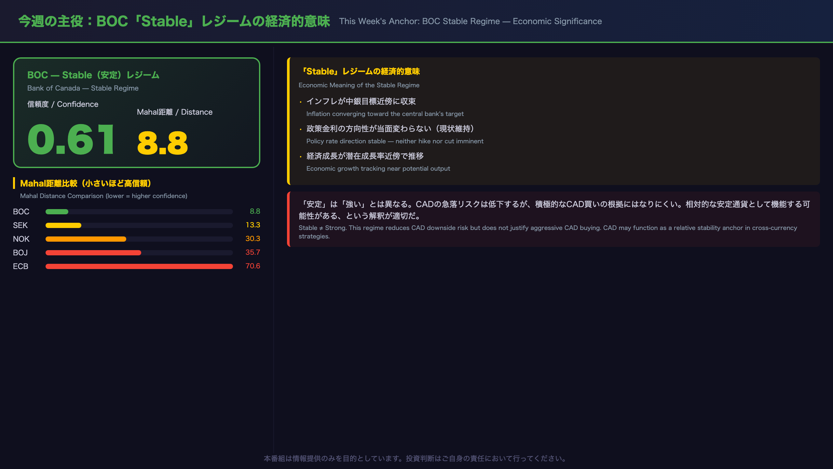Click the BOJ Mahal distance progress bar
Viewport: 833px width, 469px height.
(x=139, y=253)
